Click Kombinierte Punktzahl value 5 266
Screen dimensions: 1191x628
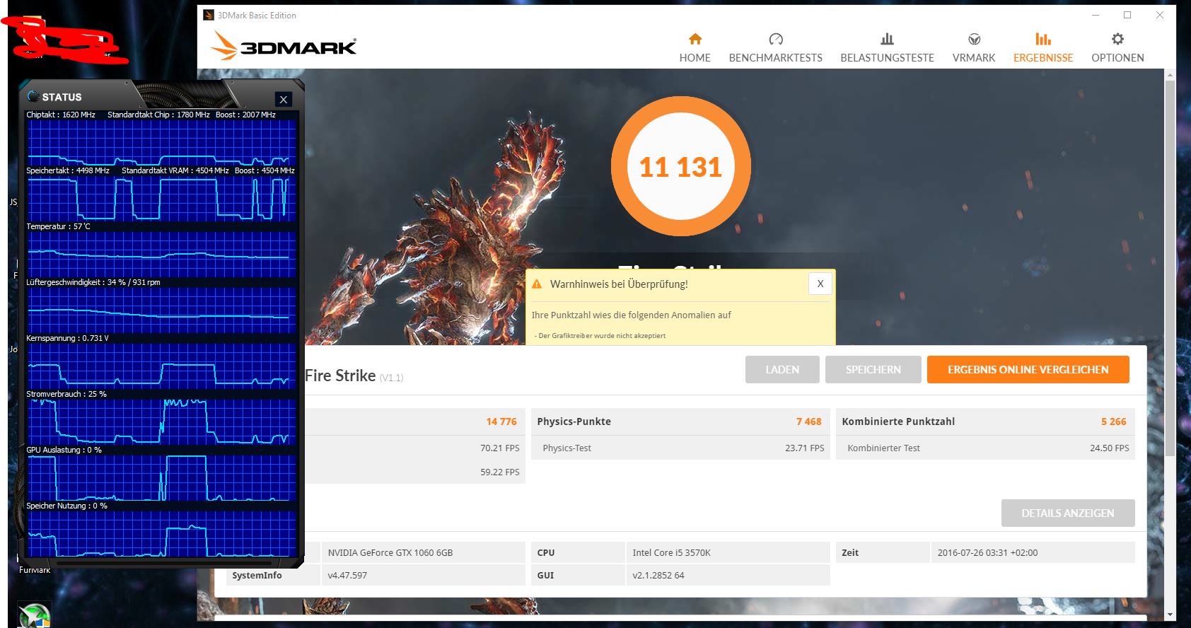click(x=1113, y=421)
